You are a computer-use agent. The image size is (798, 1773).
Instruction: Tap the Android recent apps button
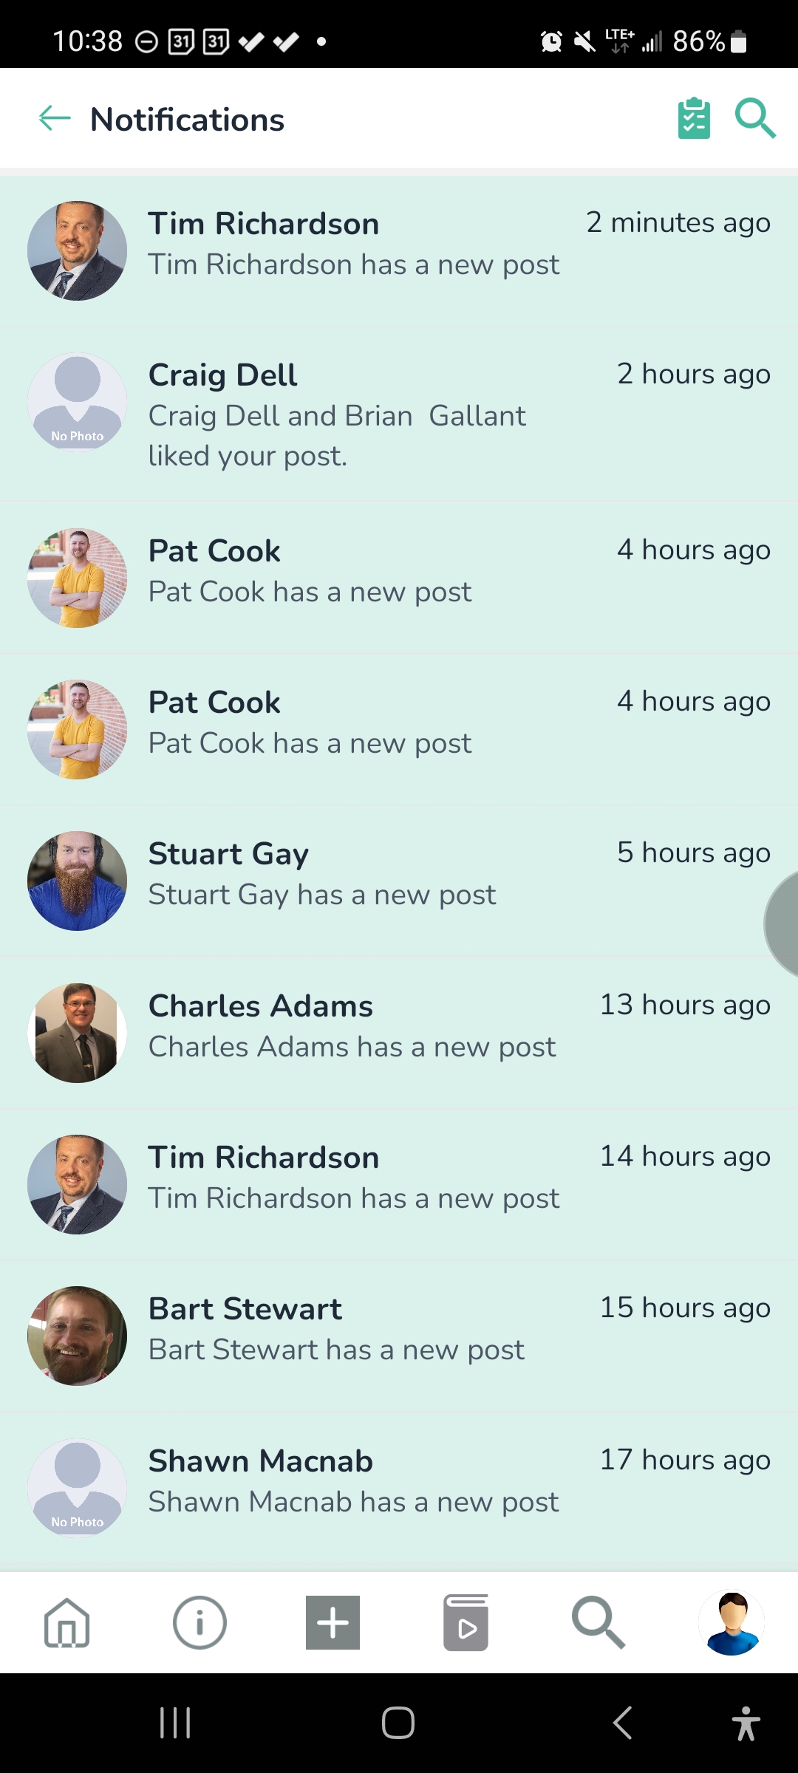pyautogui.click(x=175, y=1723)
